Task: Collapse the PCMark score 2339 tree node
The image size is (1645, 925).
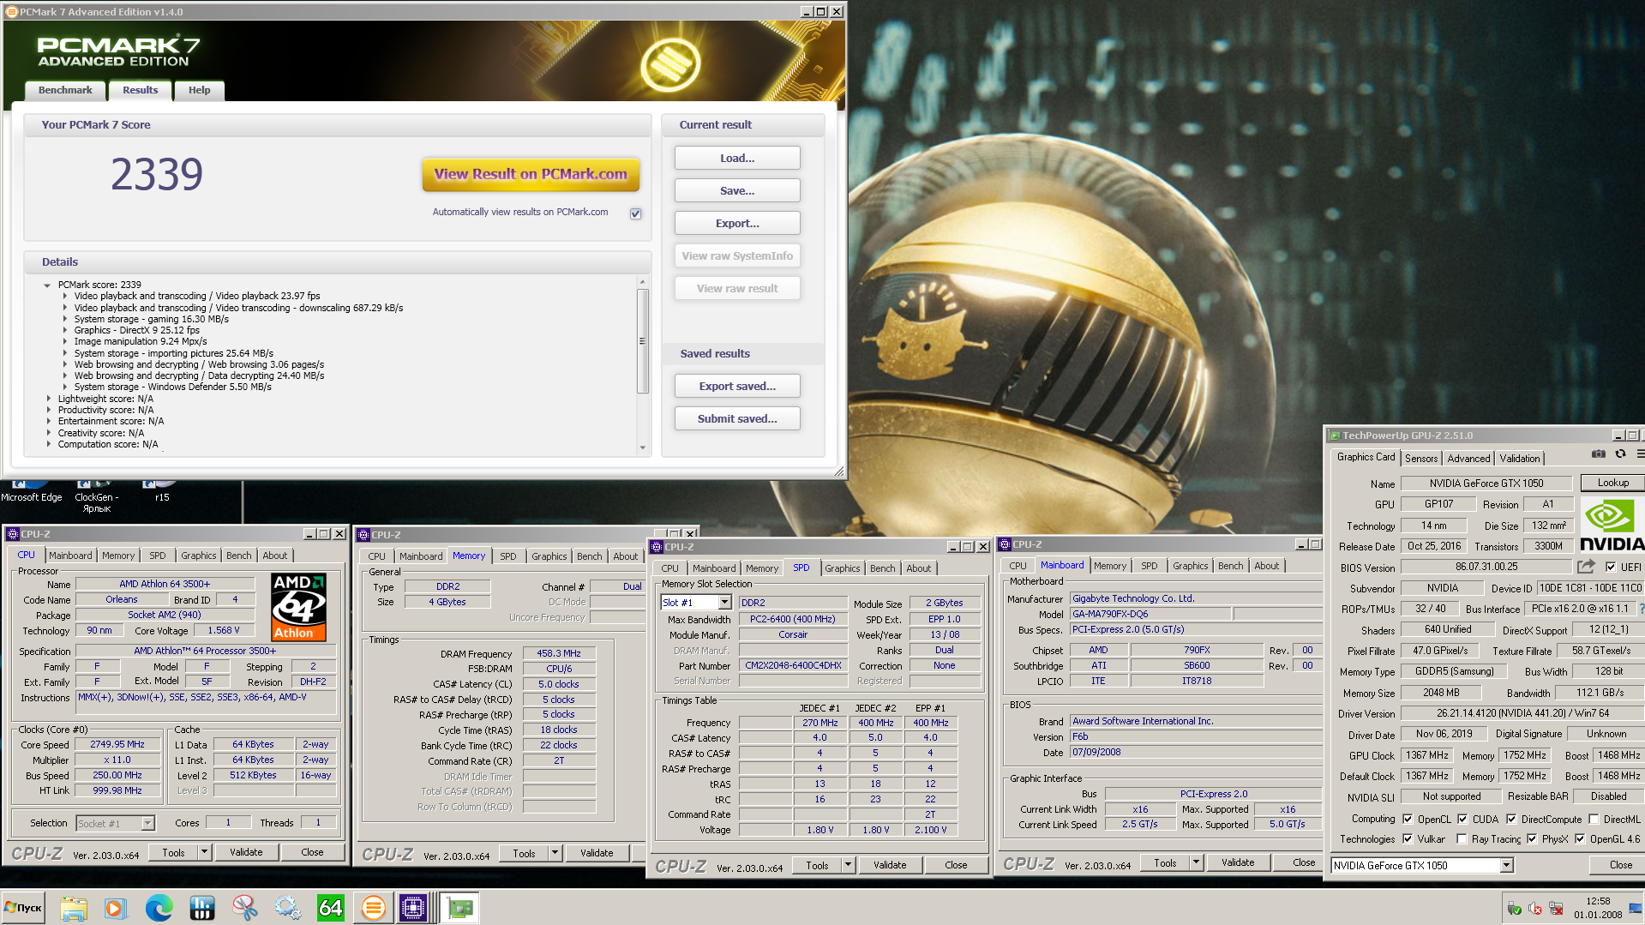Action: pyautogui.click(x=47, y=285)
